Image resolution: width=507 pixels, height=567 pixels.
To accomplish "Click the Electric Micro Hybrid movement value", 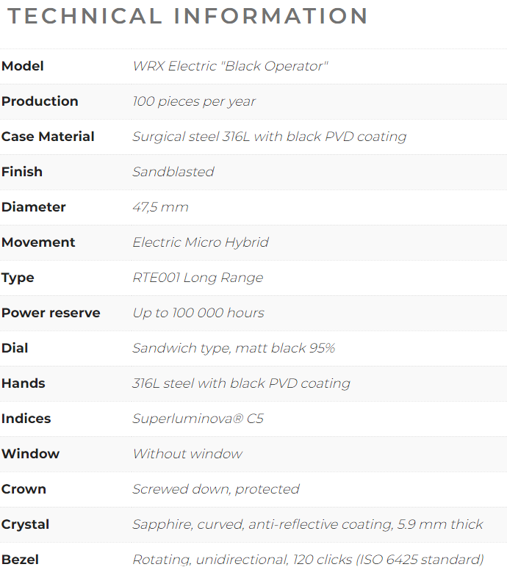I will click(201, 242).
